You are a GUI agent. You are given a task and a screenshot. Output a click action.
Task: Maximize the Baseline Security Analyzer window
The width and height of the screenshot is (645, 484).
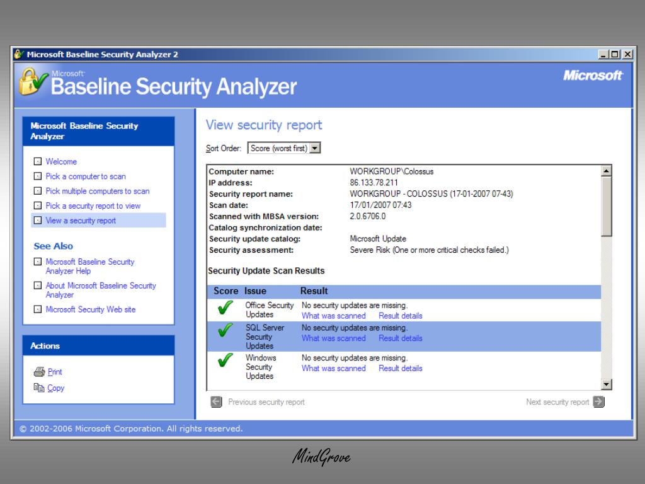click(615, 54)
